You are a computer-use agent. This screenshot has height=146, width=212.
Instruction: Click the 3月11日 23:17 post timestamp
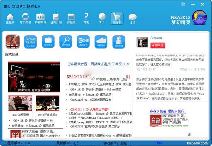tap(146, 69)
